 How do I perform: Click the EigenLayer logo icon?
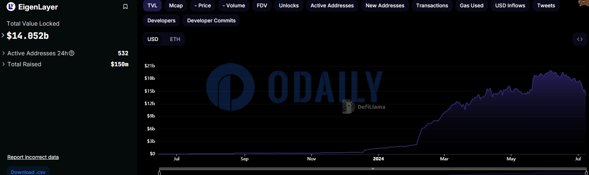[11, 6]
